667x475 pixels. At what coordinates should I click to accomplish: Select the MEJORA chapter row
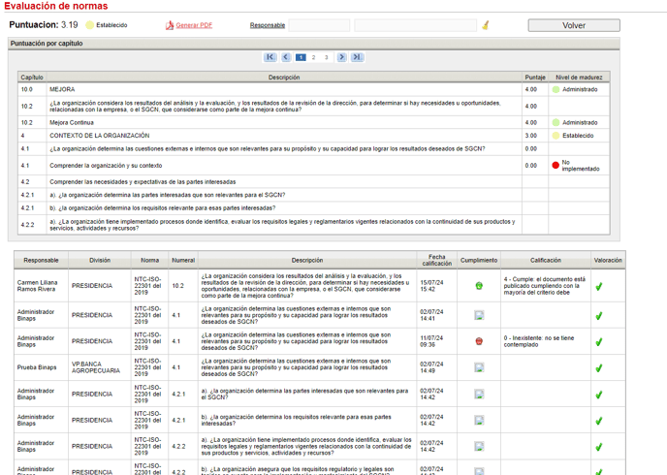click(314, 90)
